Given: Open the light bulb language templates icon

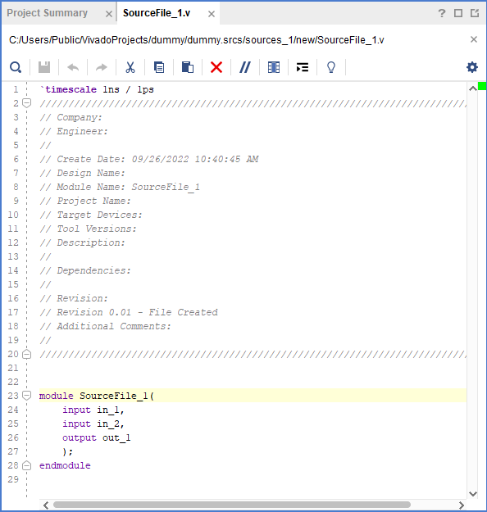Looking at the screenshot, I should coord(331,68).
